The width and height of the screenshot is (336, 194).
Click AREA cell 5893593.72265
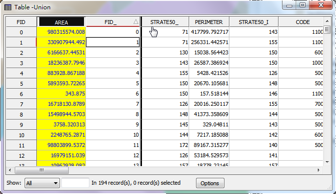(61, 83)
